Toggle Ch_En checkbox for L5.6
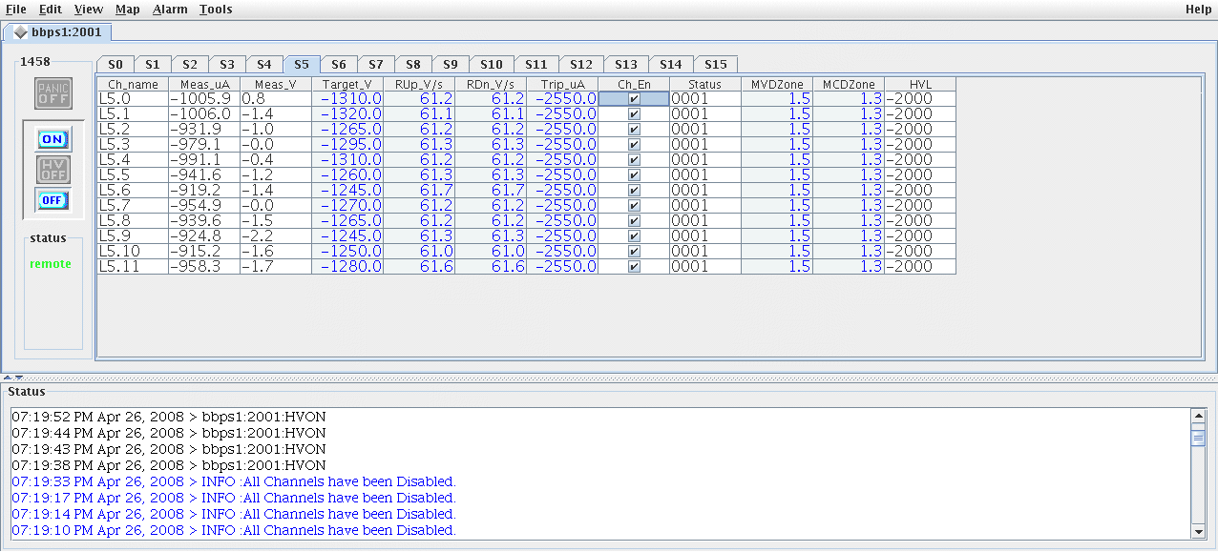Viewport: 1218px width, 552px height. tap(634, 191)
